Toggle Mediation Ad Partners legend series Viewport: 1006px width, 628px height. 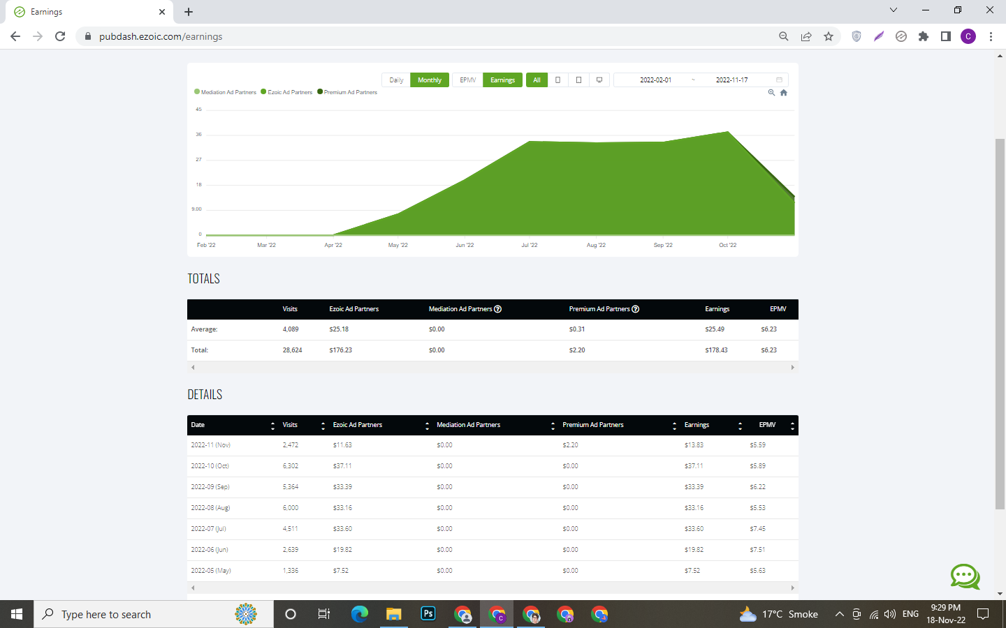(226, 92)
